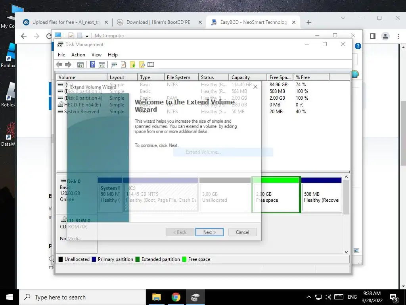Sort by the File System column header
The height and width of the screenshot is (305, 406).
(181, 77)
